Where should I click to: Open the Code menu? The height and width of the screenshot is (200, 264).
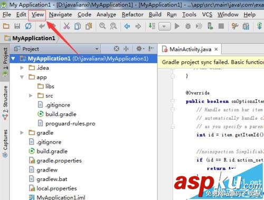84,15
